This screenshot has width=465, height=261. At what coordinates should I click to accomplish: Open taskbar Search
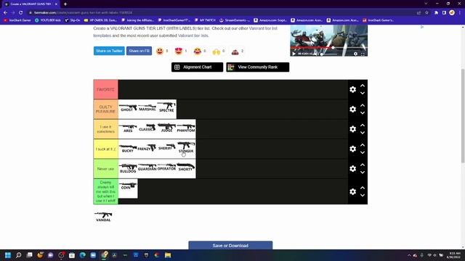[19, 255]
